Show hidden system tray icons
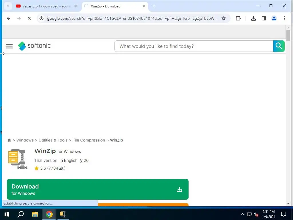293x220 pixels. [242, 214]
